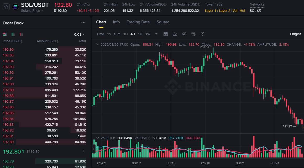Open the Solana Price link

coord(32,11)
